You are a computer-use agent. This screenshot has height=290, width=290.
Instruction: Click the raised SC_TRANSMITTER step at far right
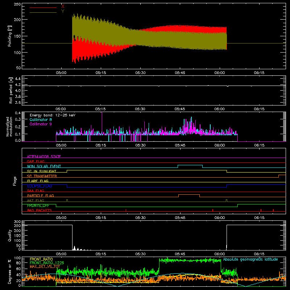282,175
